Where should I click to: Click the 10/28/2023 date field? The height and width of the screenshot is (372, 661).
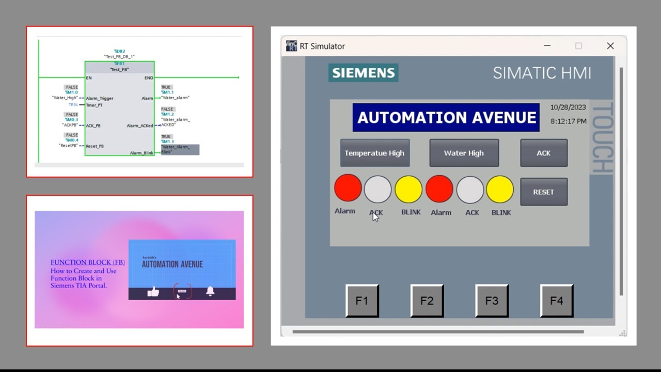568,107
